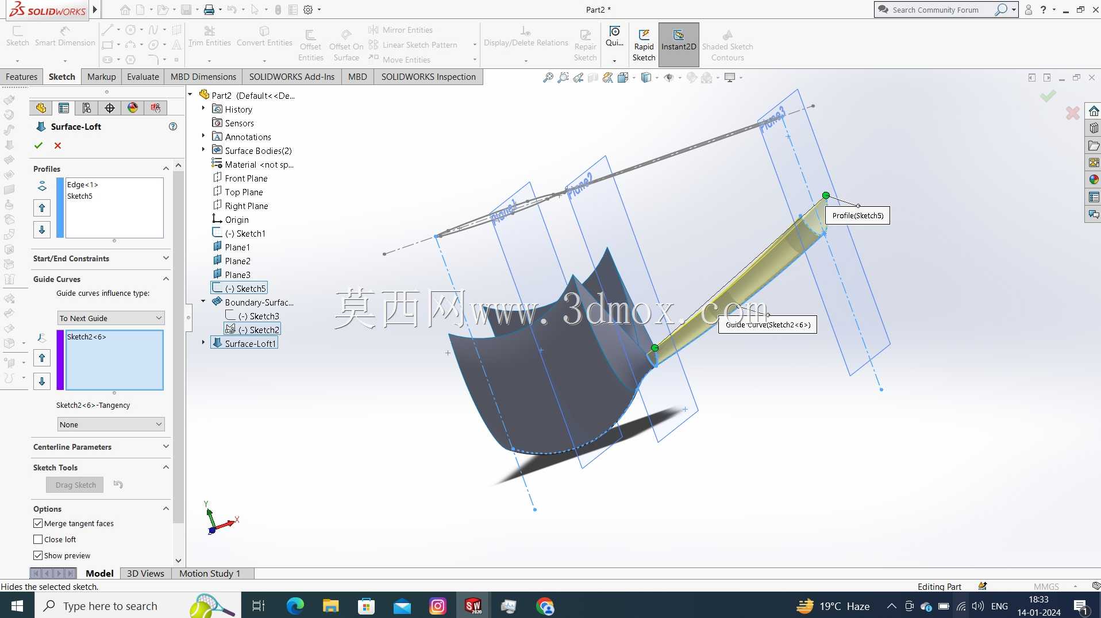Click the Drag Sketch button
Screen dimensions: 1101x618
(x=75, y=485)
